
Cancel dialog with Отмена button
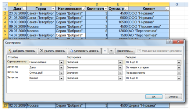click(173, 97)
